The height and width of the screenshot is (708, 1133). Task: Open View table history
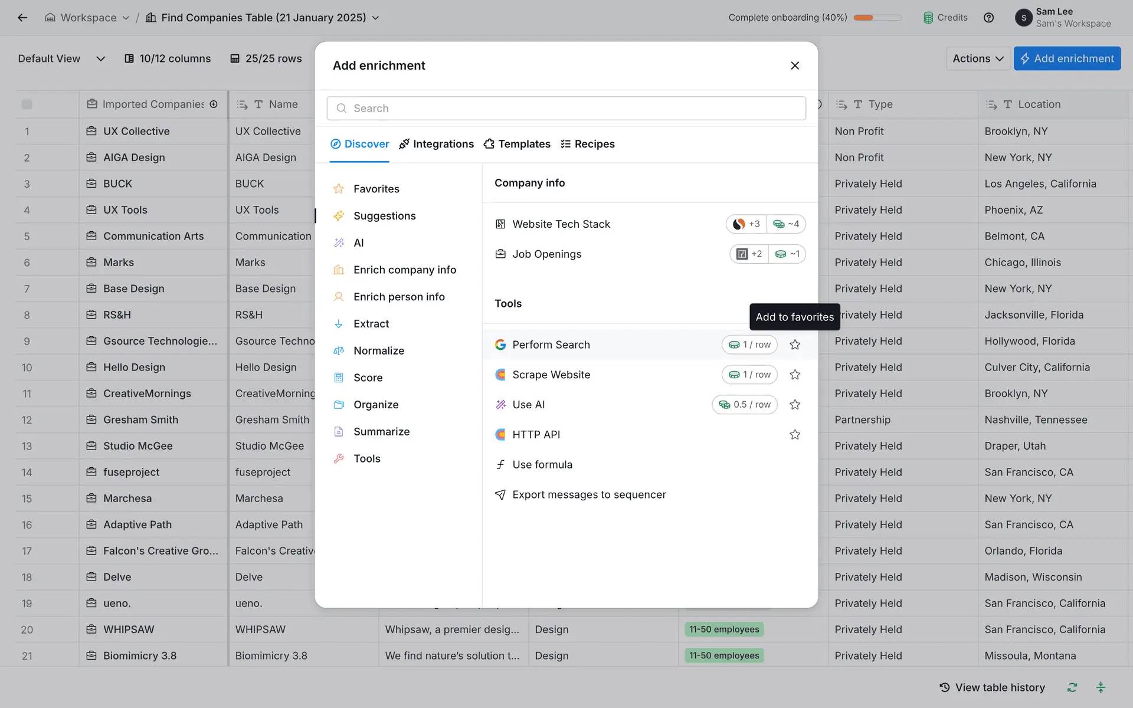pos(992,687)
